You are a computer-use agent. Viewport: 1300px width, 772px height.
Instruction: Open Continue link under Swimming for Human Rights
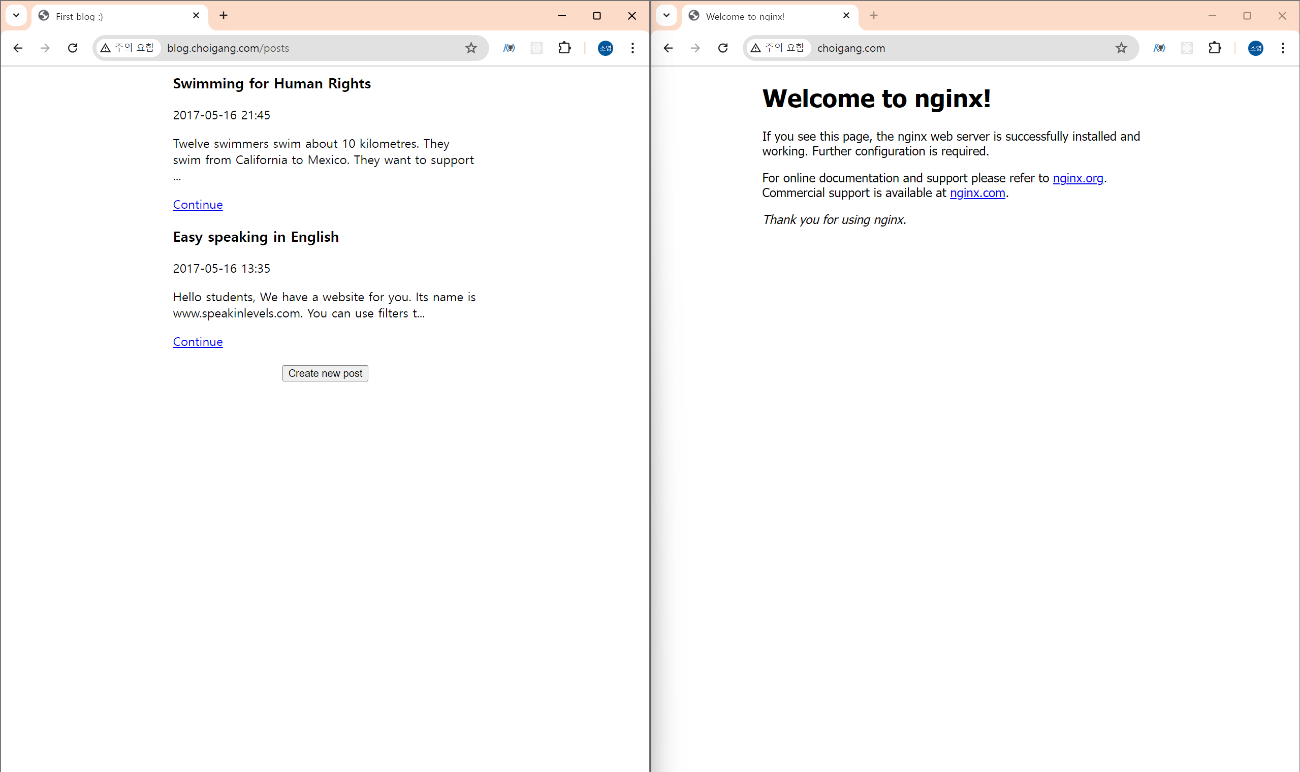(198, 205)
